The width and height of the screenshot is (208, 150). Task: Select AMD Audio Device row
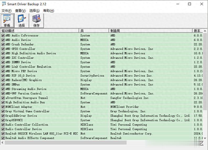point(101,40)
